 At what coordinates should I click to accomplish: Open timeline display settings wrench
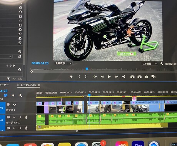[x=20, y=95]
